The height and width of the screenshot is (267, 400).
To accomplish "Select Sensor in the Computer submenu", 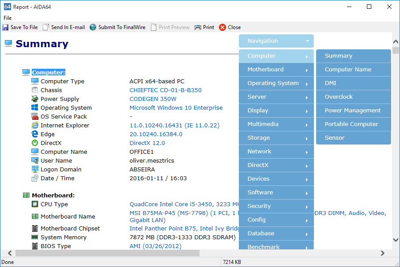I will click(x=353, y=138).
